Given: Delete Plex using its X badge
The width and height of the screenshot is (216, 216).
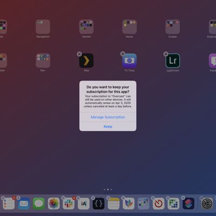Looking at the screenshot, I should 79,54.
